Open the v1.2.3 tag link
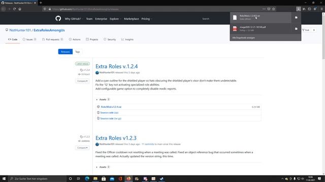325x182 pixels. coord(85,136)
